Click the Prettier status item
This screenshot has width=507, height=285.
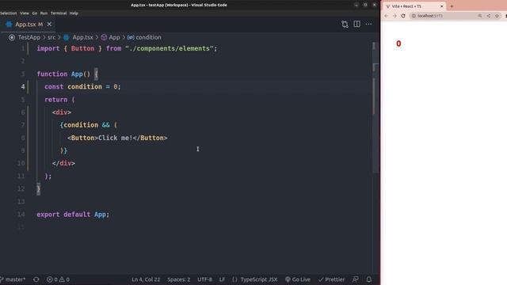pos(331,279)
